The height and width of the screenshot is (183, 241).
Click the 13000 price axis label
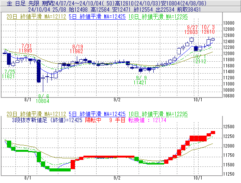pyautogui.click(x=229, y=23)
